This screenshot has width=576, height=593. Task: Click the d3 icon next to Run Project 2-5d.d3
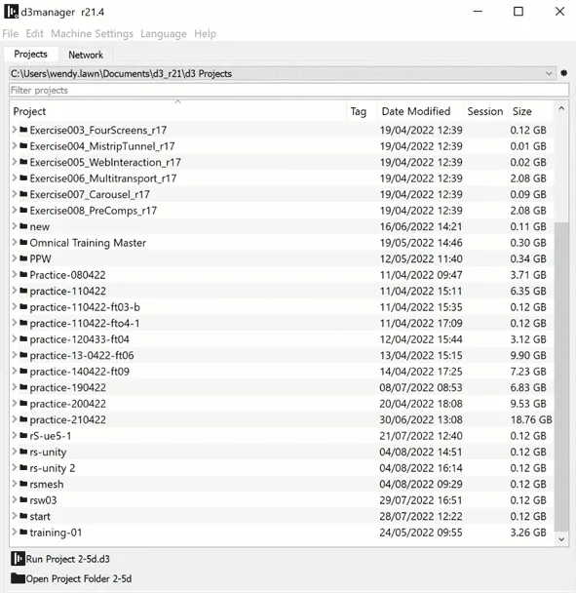(x=18, y=559)
